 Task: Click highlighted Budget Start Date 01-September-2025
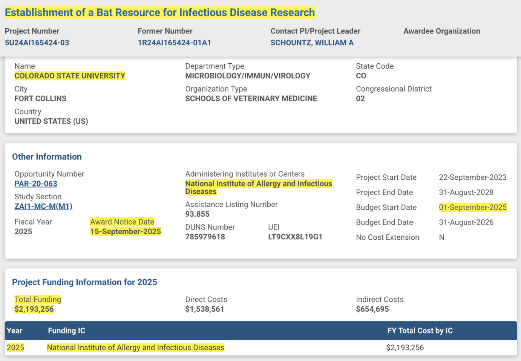pos(472,207)
